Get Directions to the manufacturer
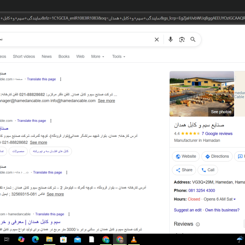Screen dimensions: 245x245 pos(217,156)
